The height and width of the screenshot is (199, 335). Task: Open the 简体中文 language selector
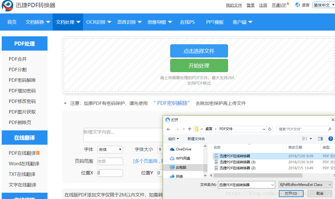(x=324, y=5)
